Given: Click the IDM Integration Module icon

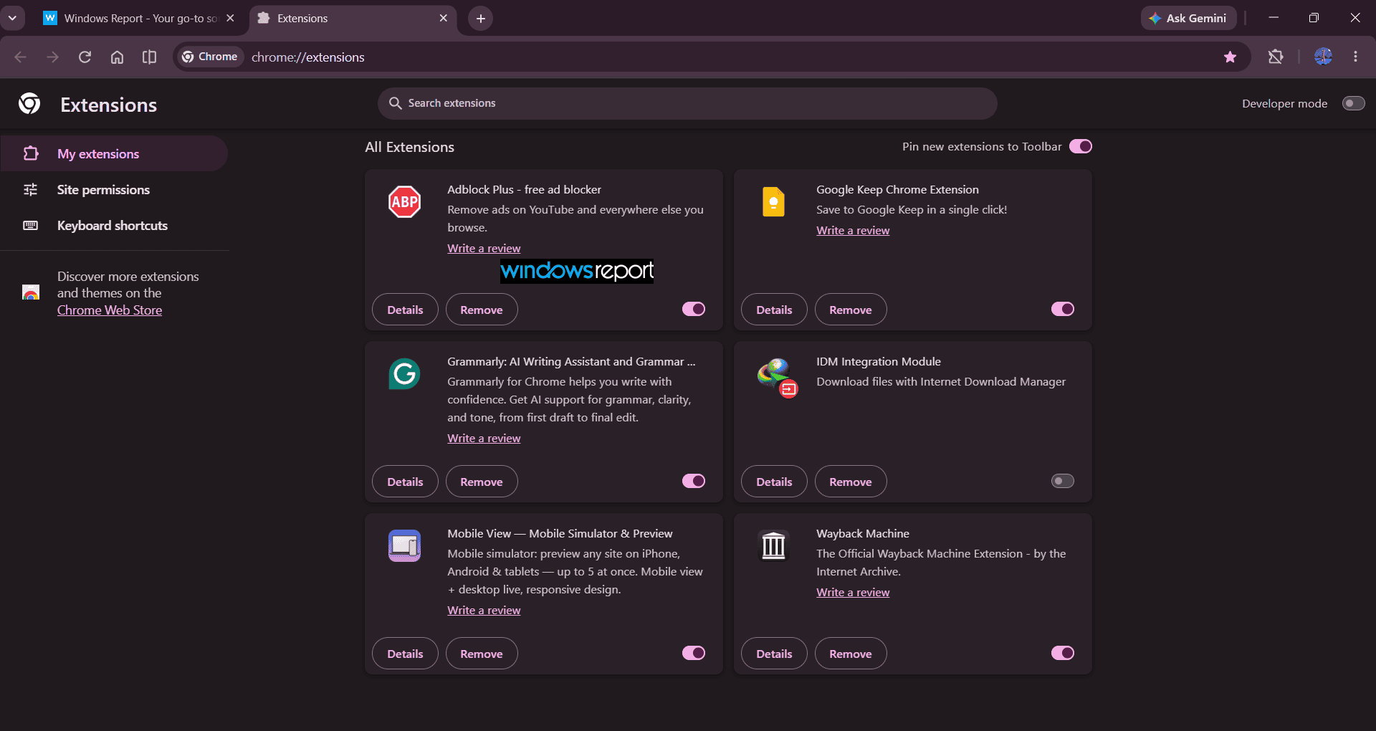Looking at the screenshot, I should [777, 378].
